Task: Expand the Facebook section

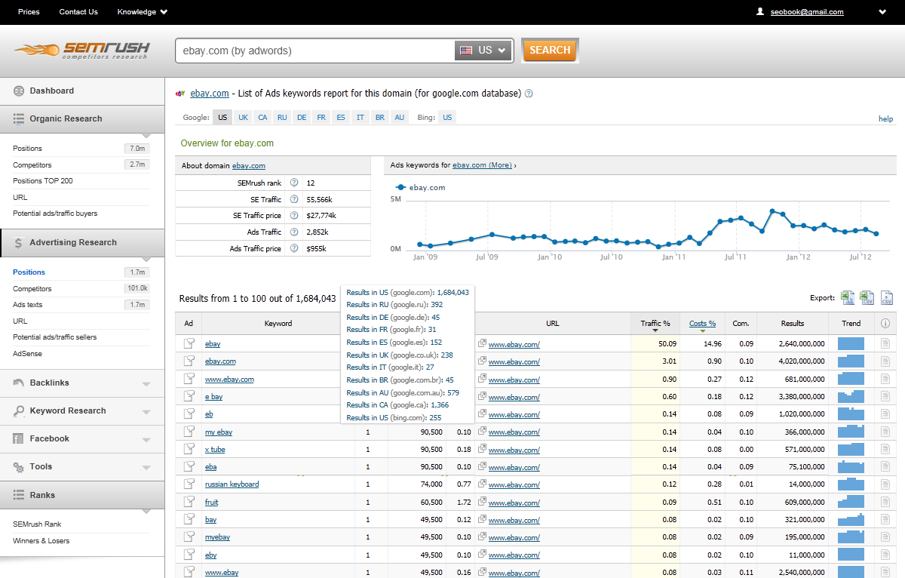Action: [x=146, y=439]
